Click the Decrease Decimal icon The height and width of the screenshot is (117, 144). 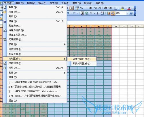pyautogui.click(x=100, y=8)
